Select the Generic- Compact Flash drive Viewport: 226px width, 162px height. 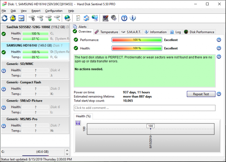tap(35, 82)
